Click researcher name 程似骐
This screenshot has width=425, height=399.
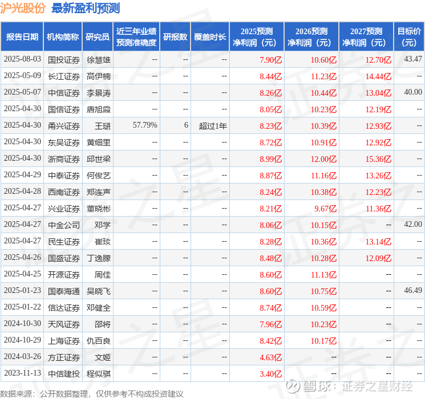[x=98, y=374]
